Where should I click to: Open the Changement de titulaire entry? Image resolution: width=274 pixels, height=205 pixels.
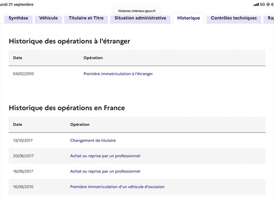coord(93,140)
